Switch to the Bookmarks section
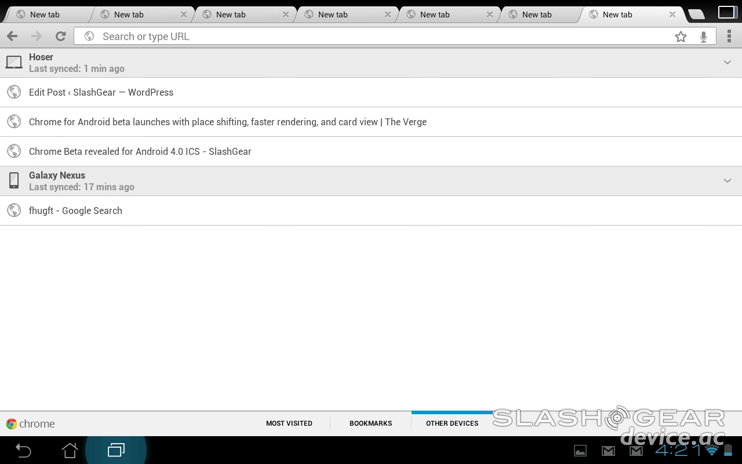 pos(370,423)
